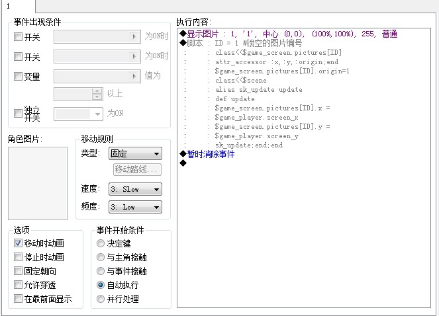Open the 独立开关 letter dropdown

click(x=78, y=114)
